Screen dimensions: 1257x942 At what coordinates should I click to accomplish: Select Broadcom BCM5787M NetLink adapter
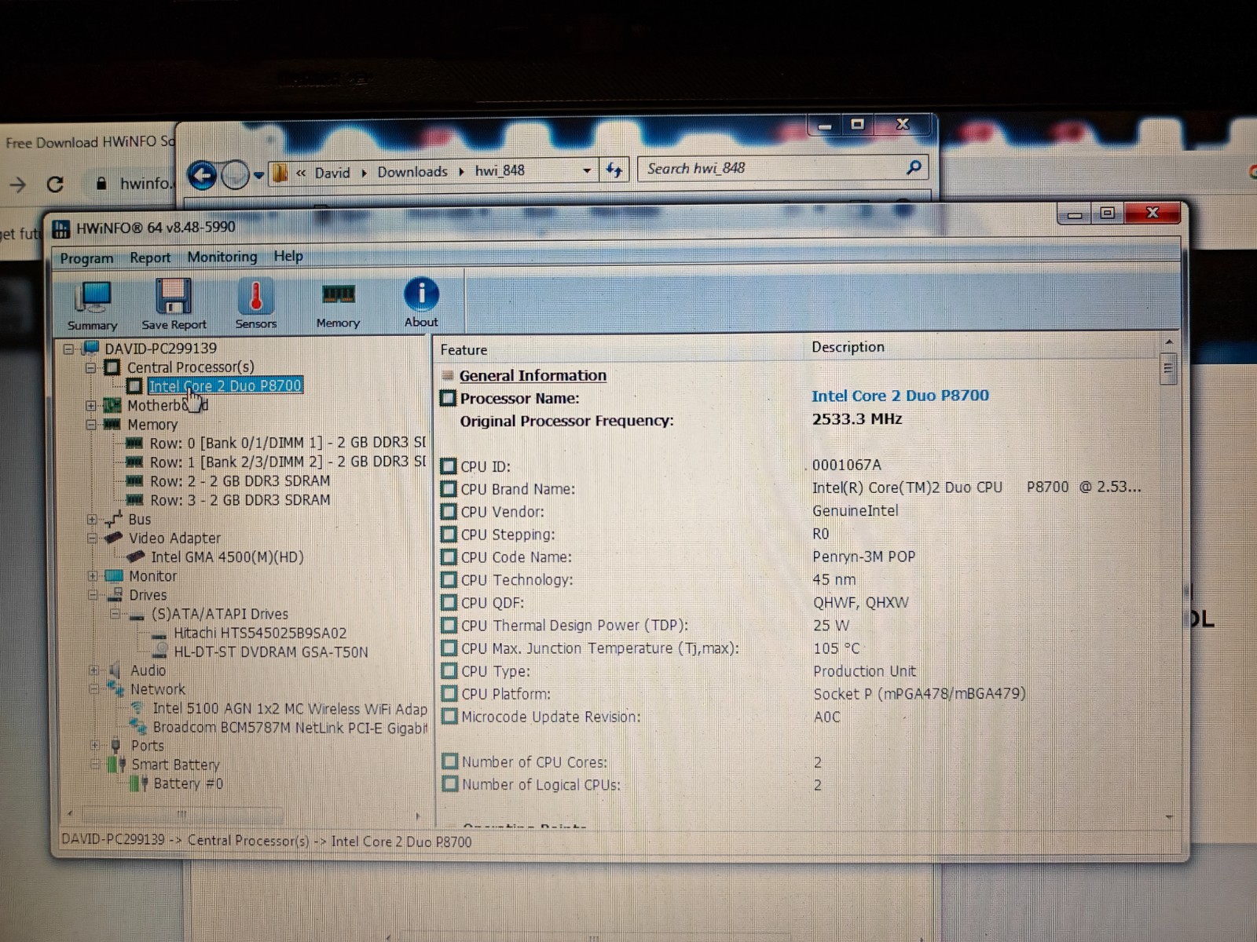point(290,728)
